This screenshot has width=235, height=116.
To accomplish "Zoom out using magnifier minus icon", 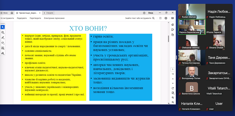I will tap(173, 102).
